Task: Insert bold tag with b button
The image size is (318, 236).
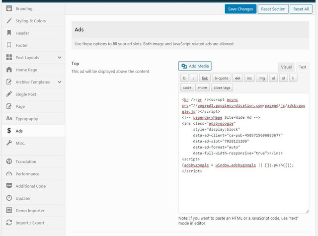Action: click(184, 78)
